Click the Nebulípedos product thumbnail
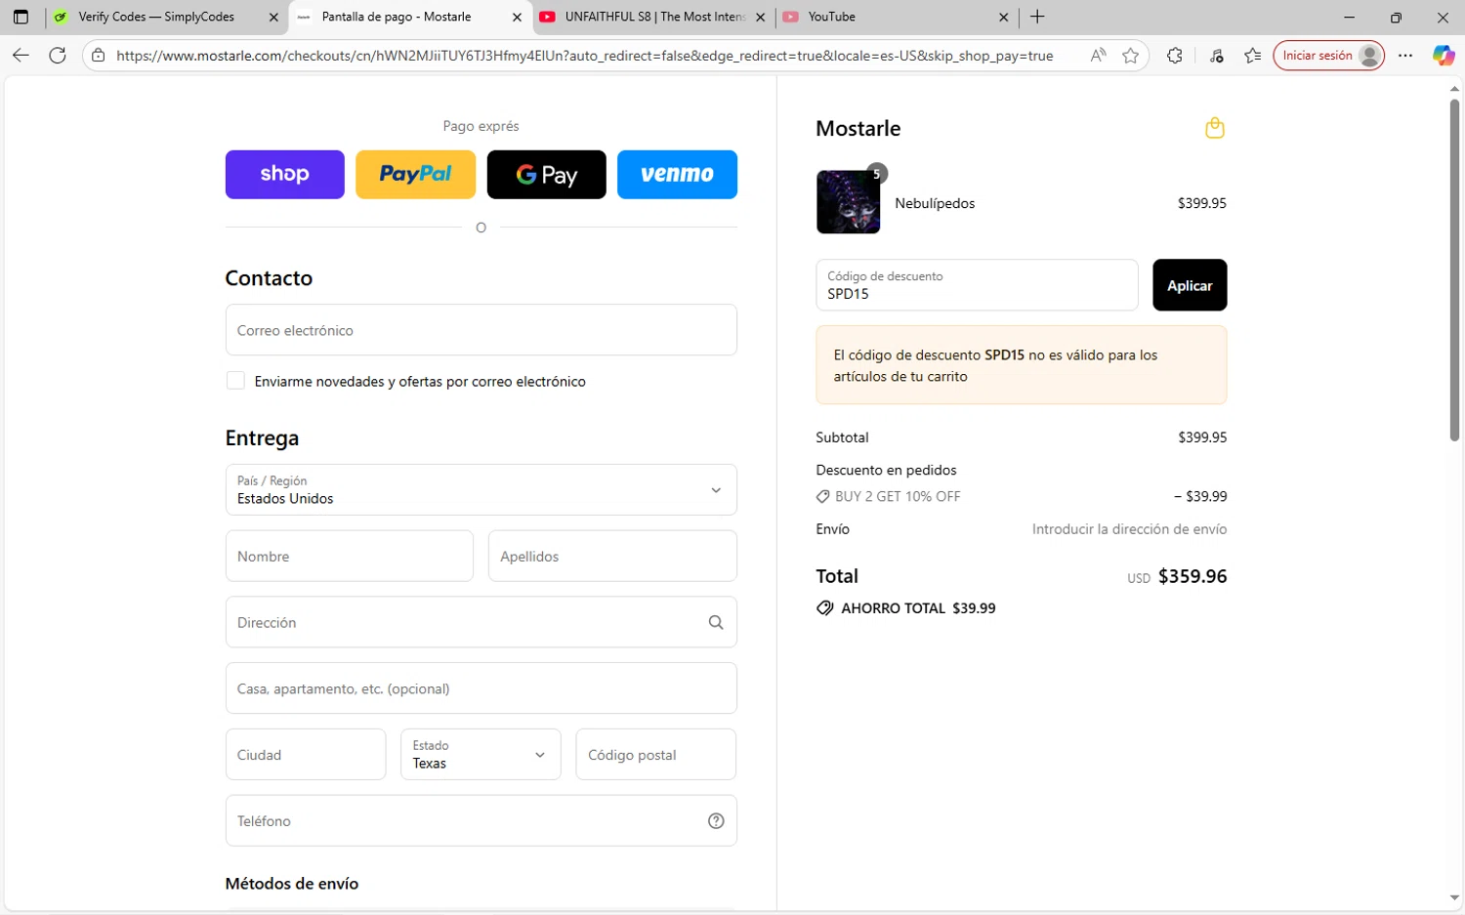Viewport: 1465px width, 915px height. (x=848, y=202)
